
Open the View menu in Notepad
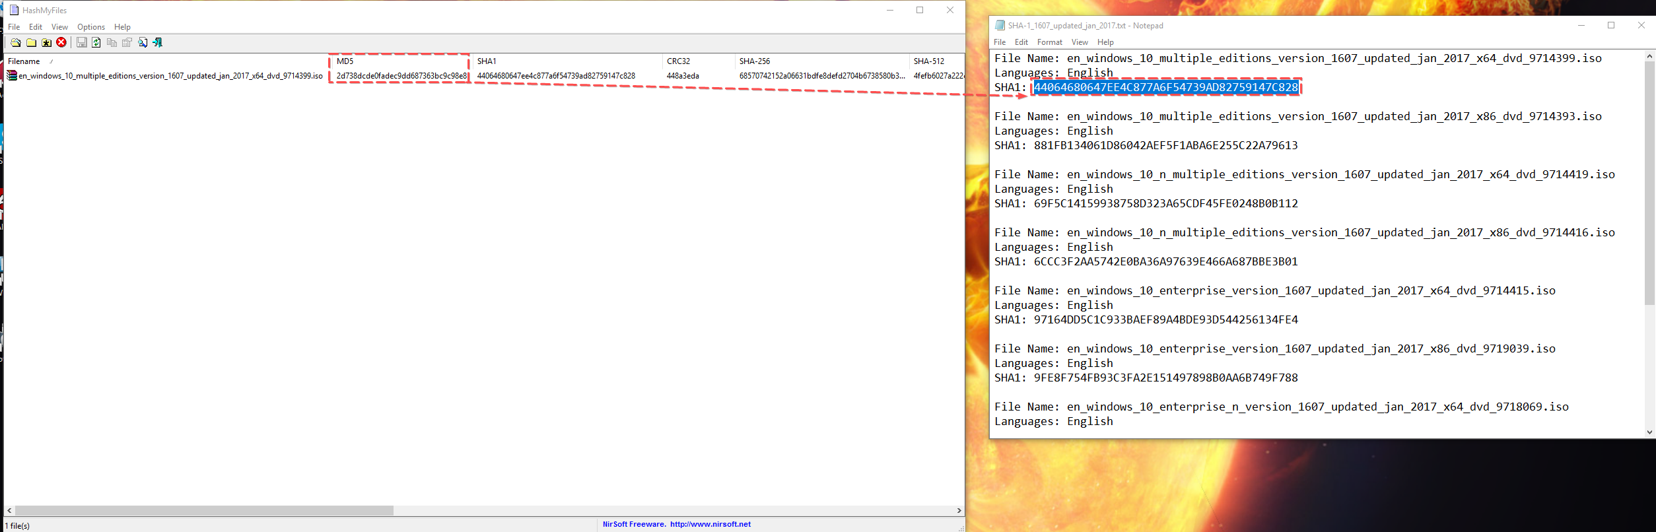point(1080,42)
